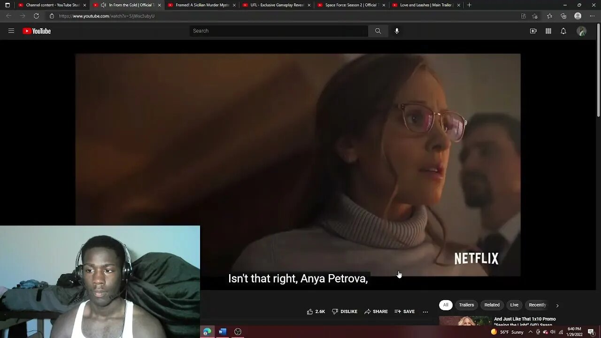The width and height of the screenshot is (601, 338).
Task: Close the UFL Exclusive Gameplay tab
Action: [x=309, y=5]
